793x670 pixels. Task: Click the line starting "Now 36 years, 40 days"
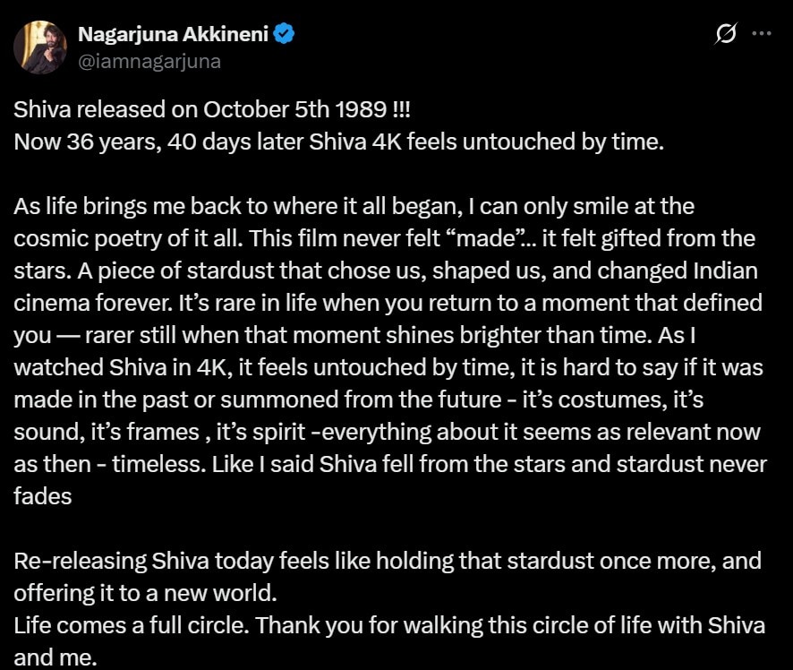(338, 142)
